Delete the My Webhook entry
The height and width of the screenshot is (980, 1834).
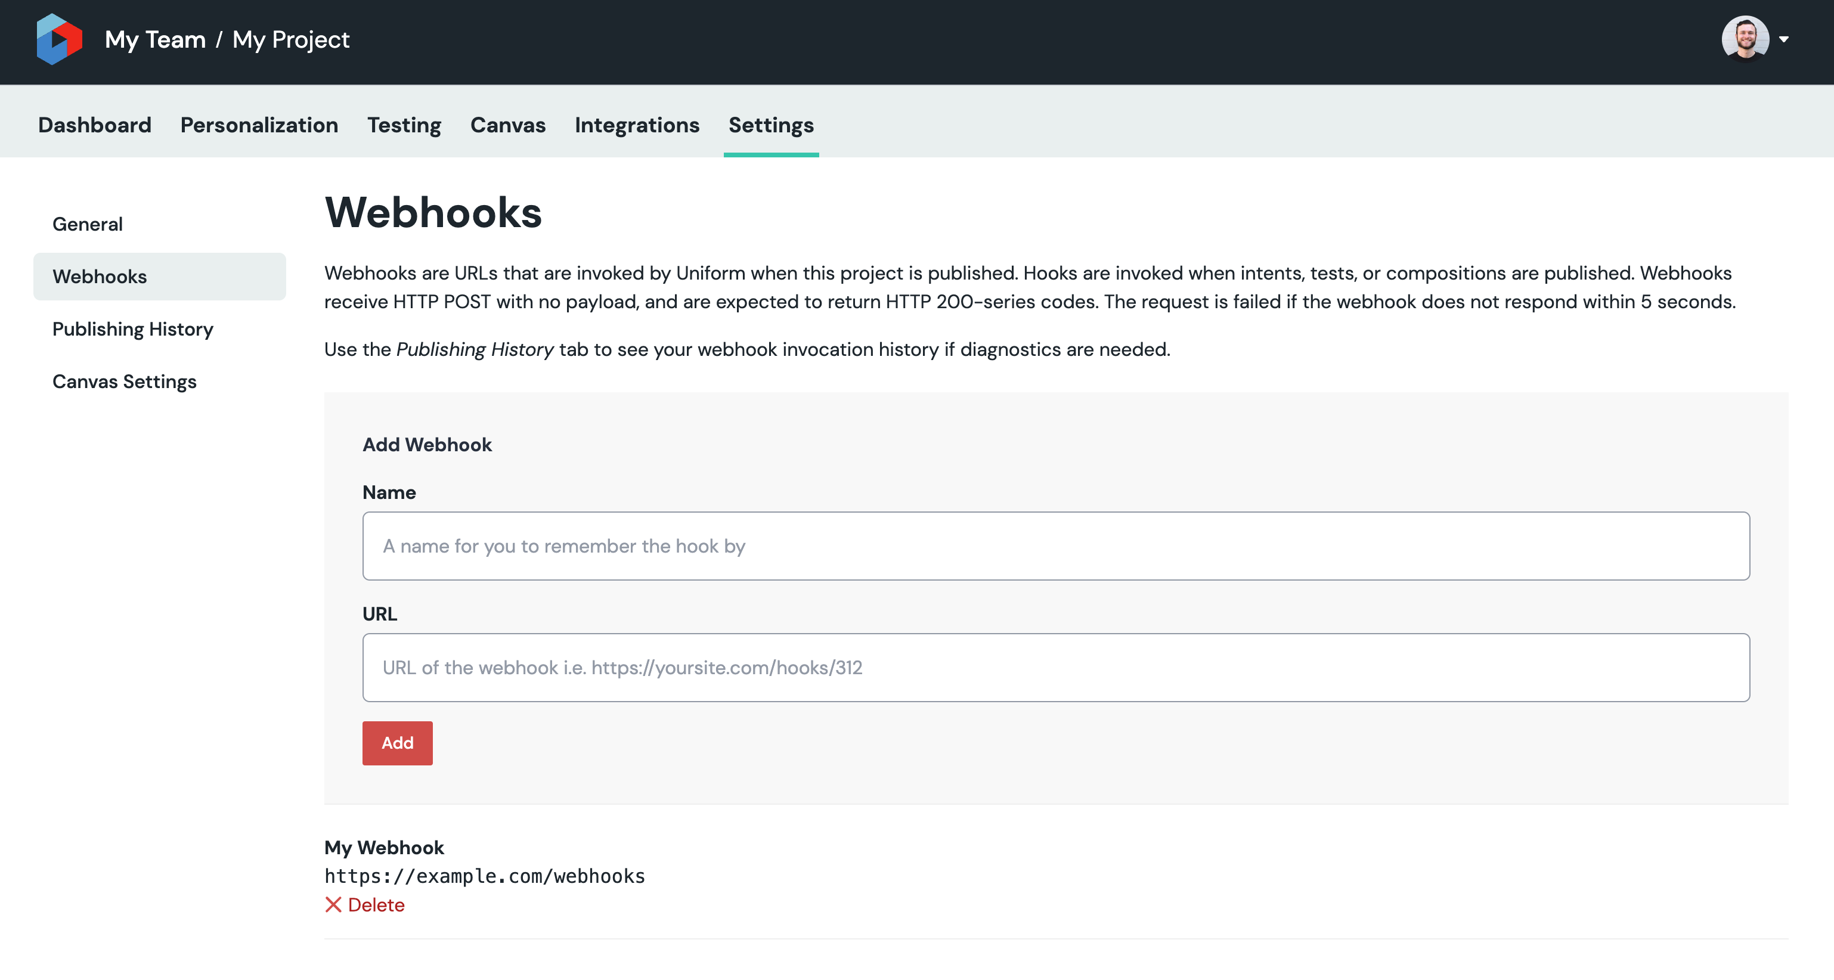[x=375, y=904]
